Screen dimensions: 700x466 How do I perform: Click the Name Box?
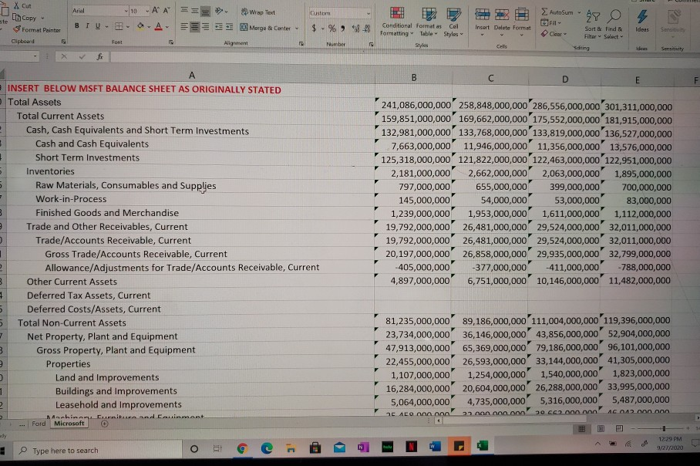coord(18,56)
